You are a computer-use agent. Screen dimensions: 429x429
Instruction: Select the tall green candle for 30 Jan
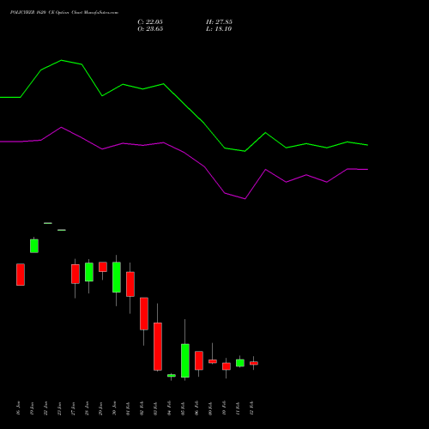point(117,277)
